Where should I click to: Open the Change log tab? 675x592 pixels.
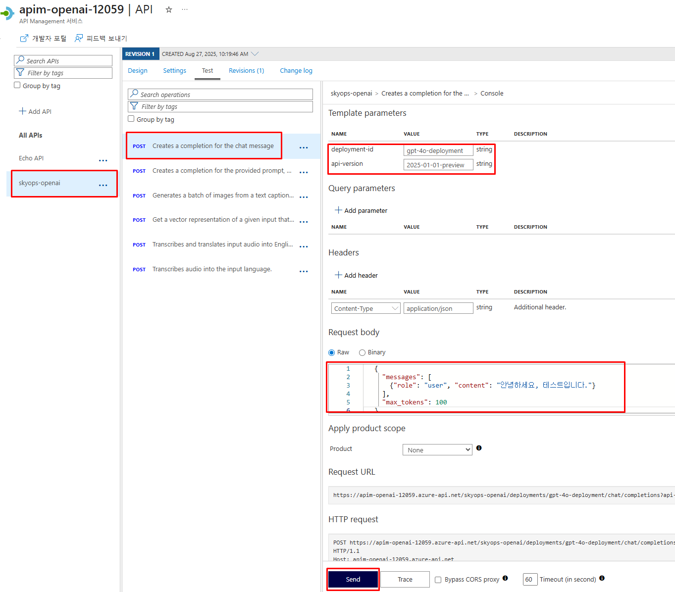[296, 70]
